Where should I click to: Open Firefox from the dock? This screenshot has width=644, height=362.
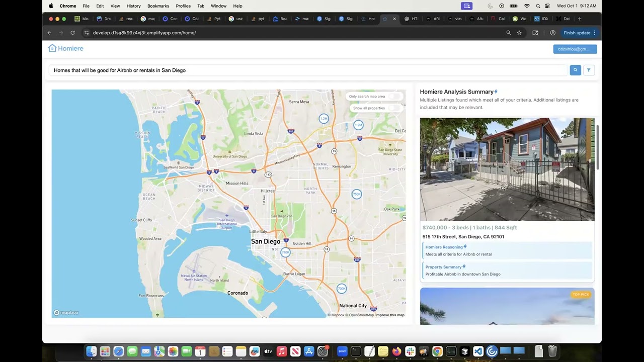coord(397,351)
